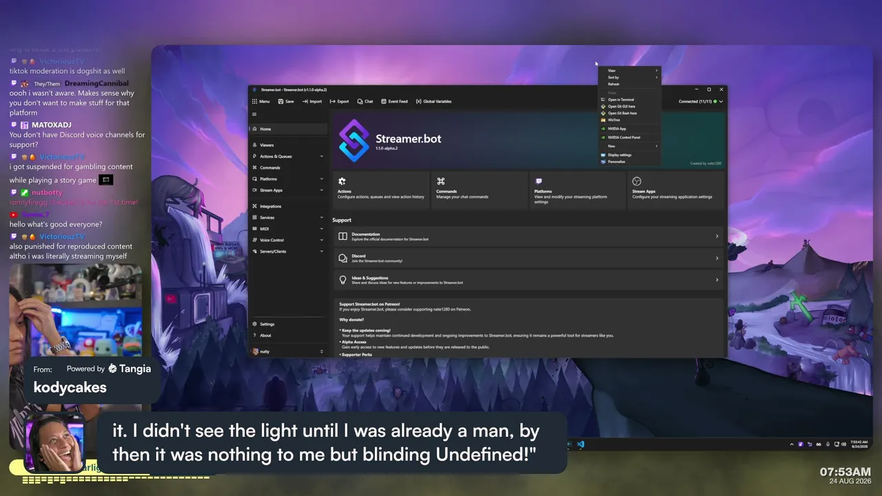The width and height of the screenshot is (882, 496).
Task: Expand the Services sidebar chevron
Action: (x=321, y=218)
